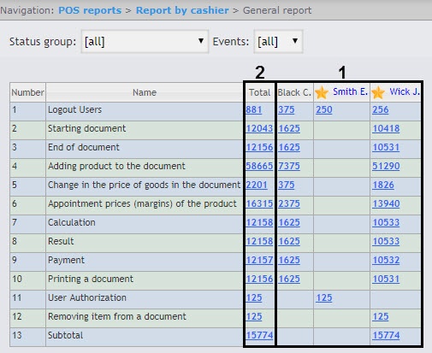Viewport: 432px width, 353px height.
Task: Click Wick J. Removing item value 125
Action: [381, 316]
